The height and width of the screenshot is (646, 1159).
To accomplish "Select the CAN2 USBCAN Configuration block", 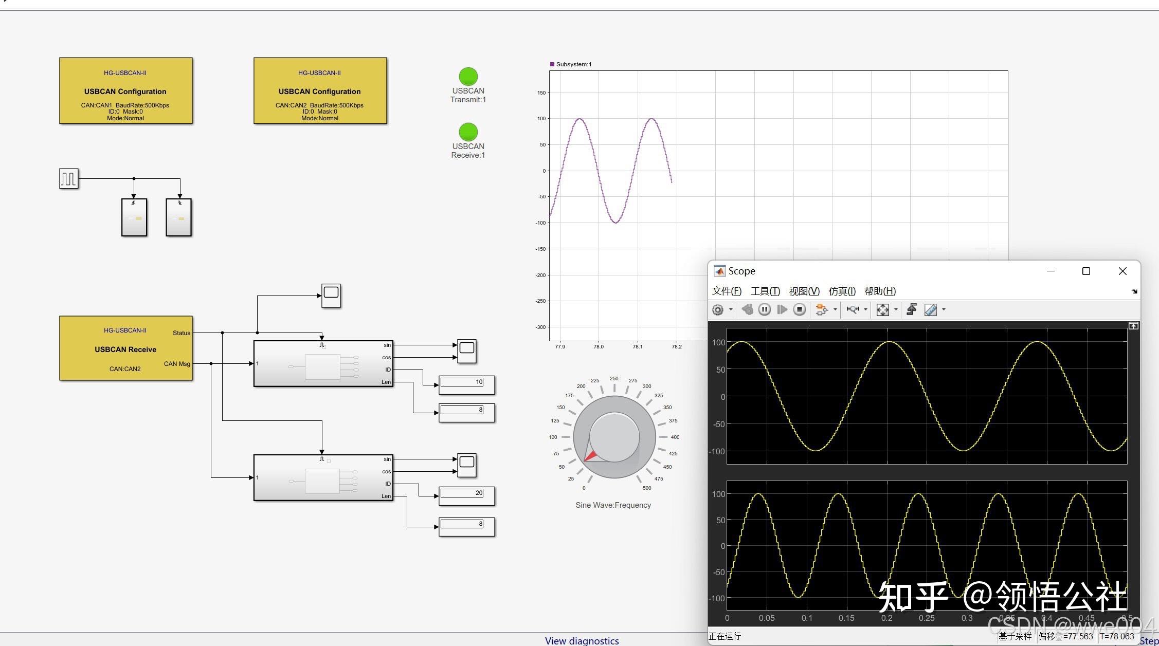I will 320,91.
